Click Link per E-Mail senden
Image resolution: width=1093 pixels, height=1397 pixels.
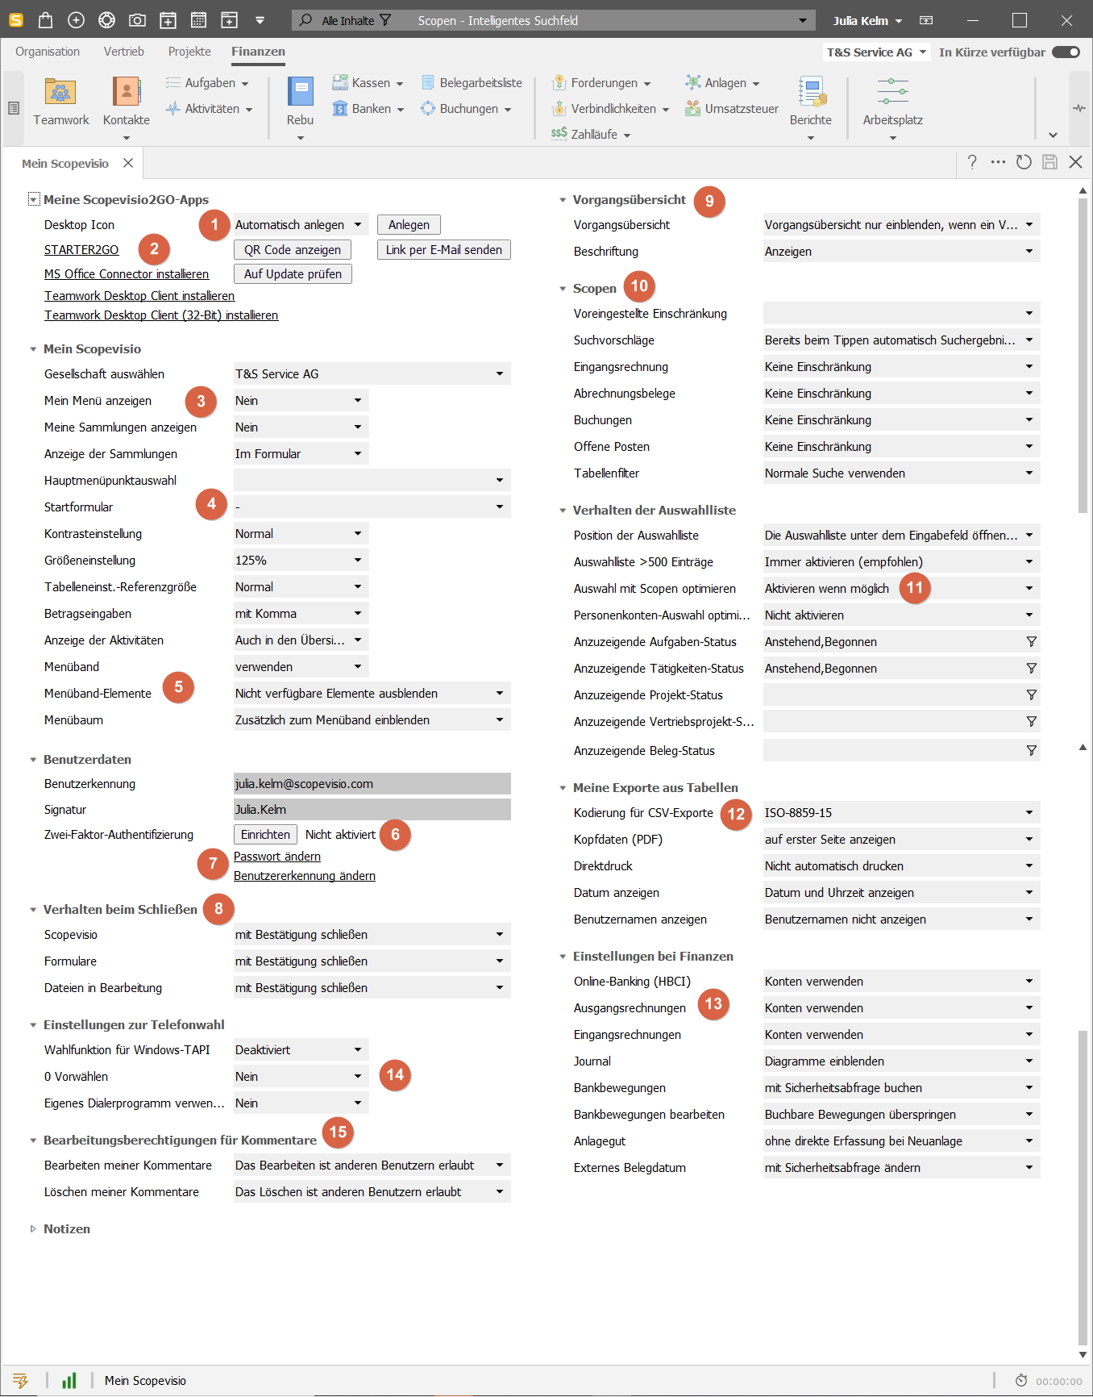(443, 250)
